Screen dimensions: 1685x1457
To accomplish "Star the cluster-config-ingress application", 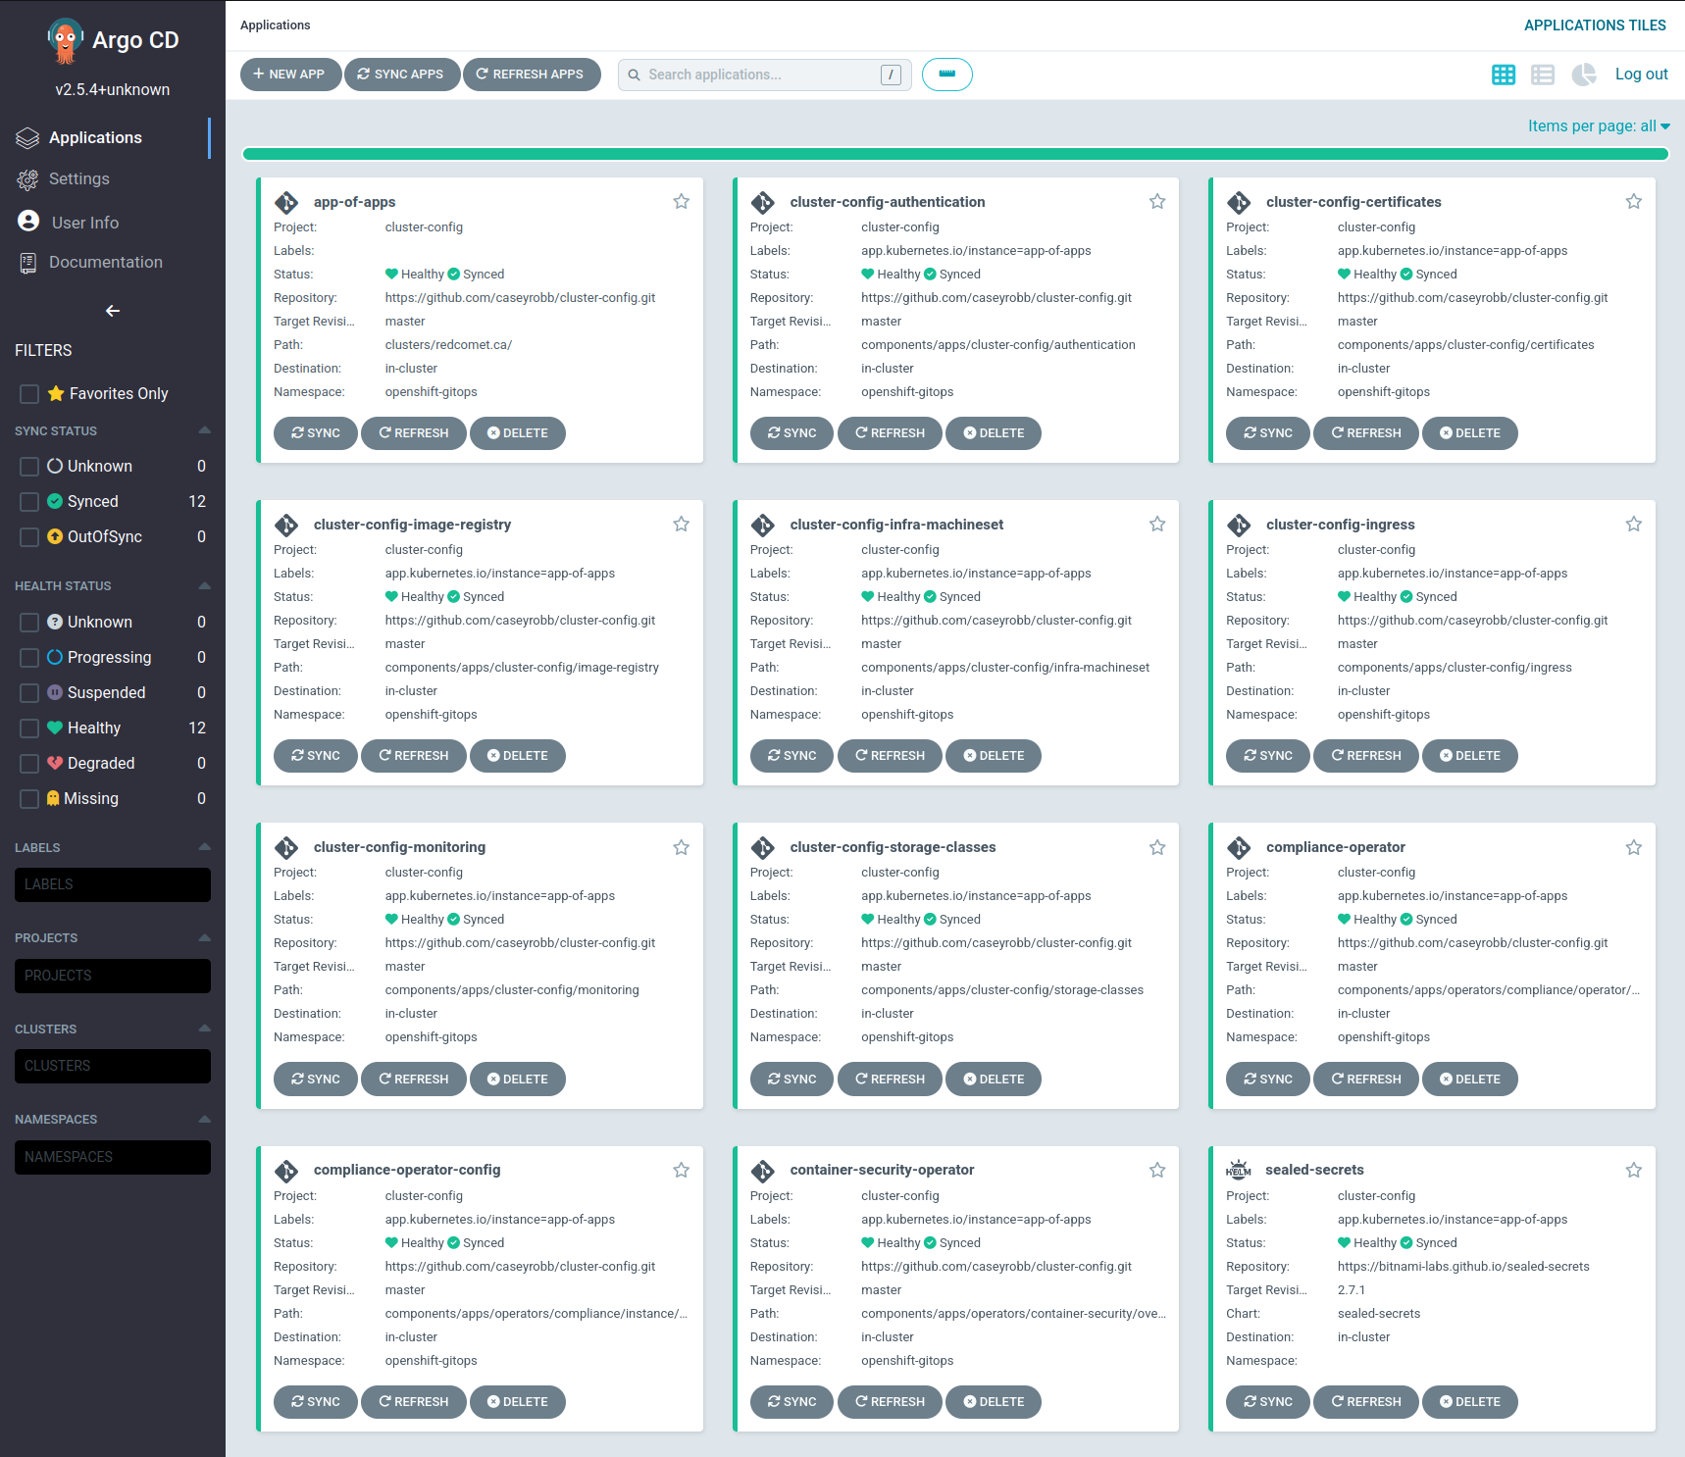I will click(1633, 524).
